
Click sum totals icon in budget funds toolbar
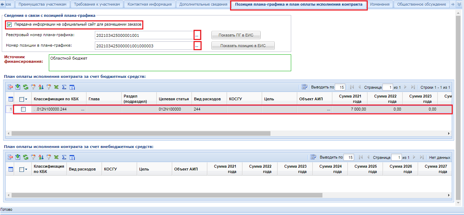(x=64, y=87)
